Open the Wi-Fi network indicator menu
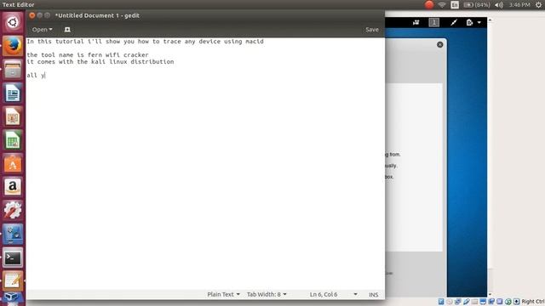 click(442, 4)
